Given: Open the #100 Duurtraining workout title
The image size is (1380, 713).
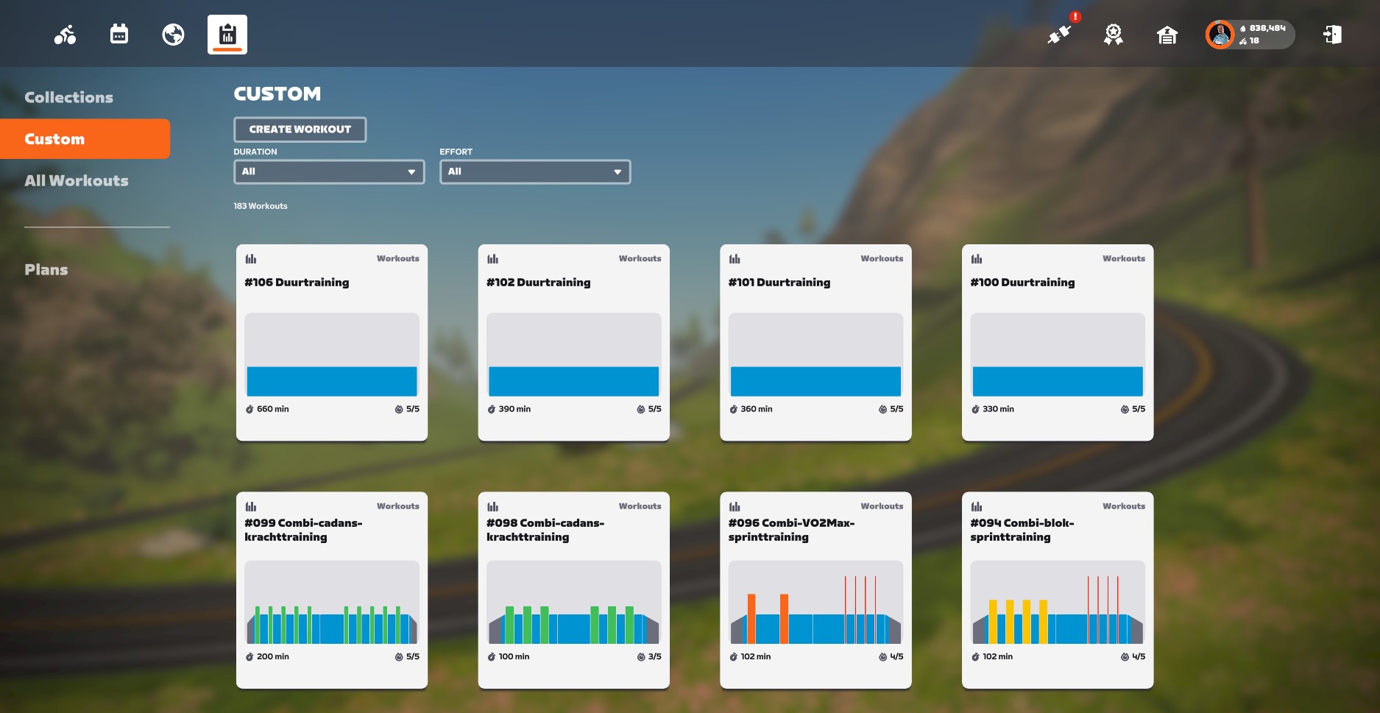Looking at the screenshot, I should point(1022,283).
